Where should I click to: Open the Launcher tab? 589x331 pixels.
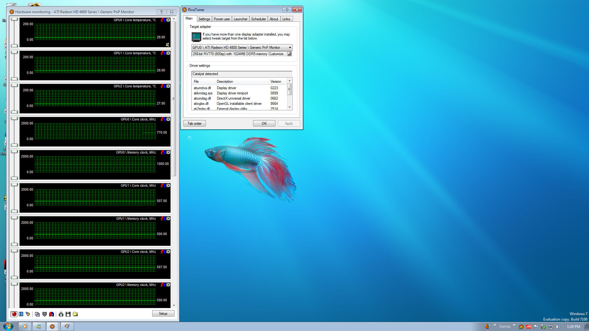241,19
